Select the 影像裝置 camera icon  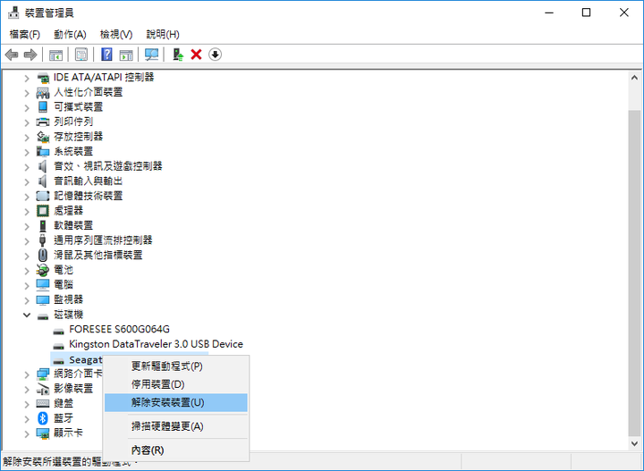pos(43,389)
